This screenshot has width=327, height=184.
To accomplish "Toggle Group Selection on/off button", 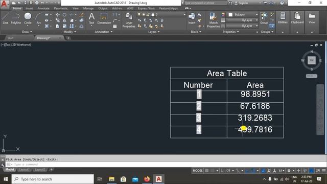I will 272,26.
